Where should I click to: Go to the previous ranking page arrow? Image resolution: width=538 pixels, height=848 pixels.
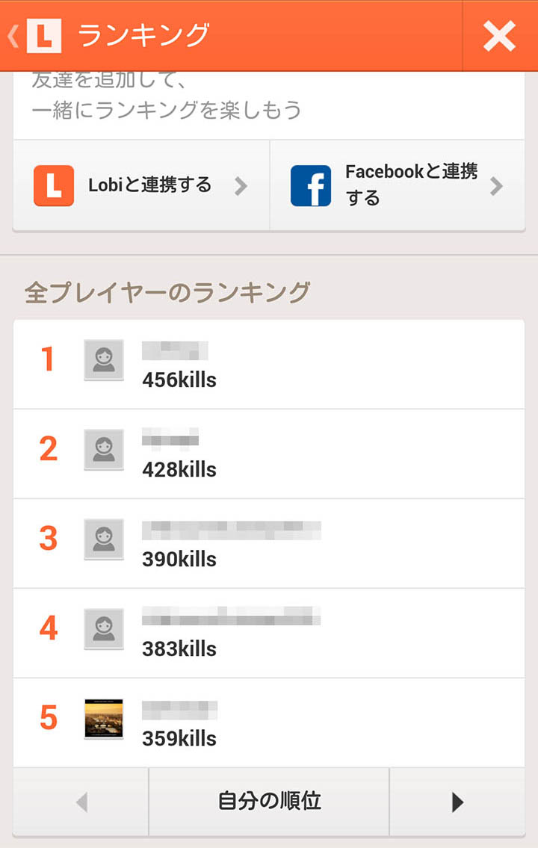click(x=81, y=802)
